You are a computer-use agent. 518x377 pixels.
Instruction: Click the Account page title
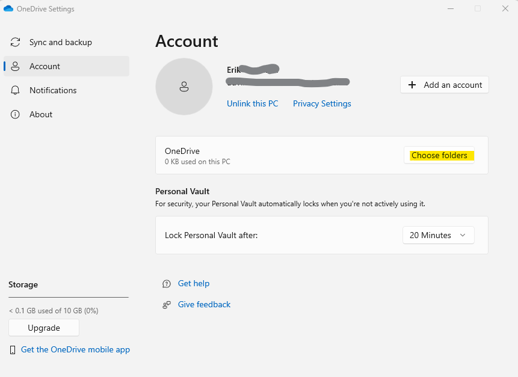tap(187, 41)
